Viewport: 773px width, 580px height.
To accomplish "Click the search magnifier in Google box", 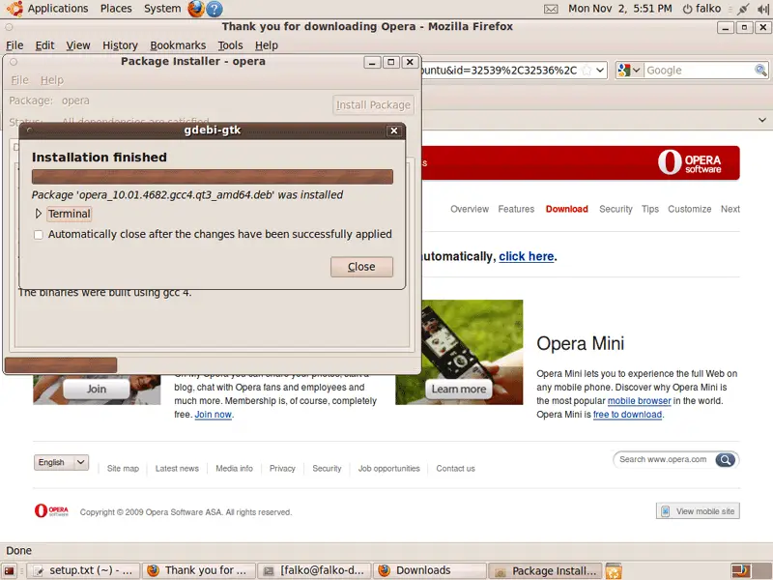I will tap(760, 70).
